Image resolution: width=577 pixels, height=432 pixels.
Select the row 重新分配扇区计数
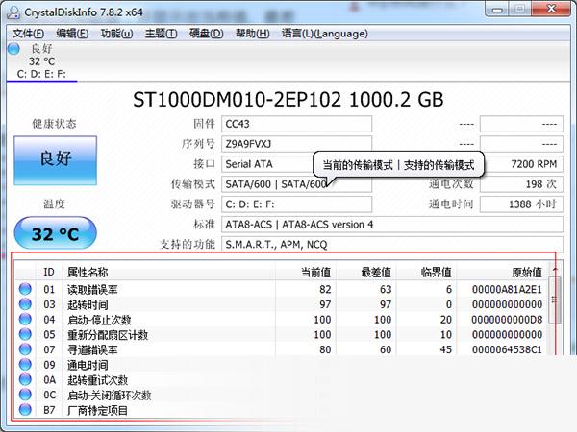(282, 334)
